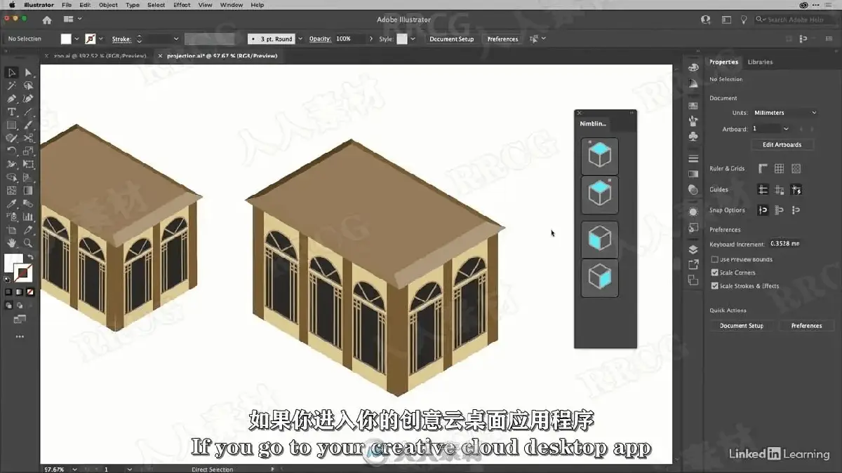This screenshot has width=842, height=473.
Task: Click the Stroke swatch in the Tools panel
Action: pyautogui.click(x=23, y=273)
